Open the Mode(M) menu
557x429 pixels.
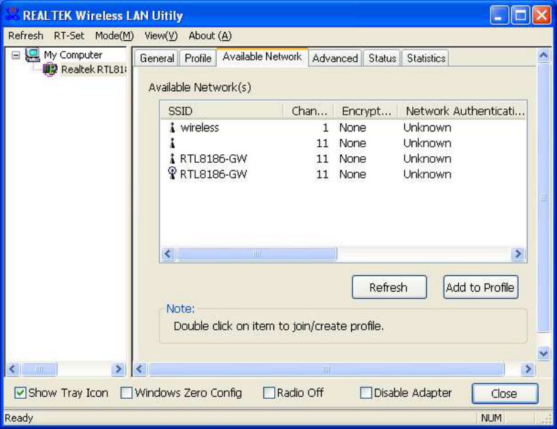click(115, 36)
